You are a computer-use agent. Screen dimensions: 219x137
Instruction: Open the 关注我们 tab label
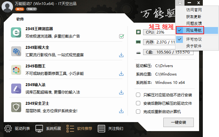(116, 129)
